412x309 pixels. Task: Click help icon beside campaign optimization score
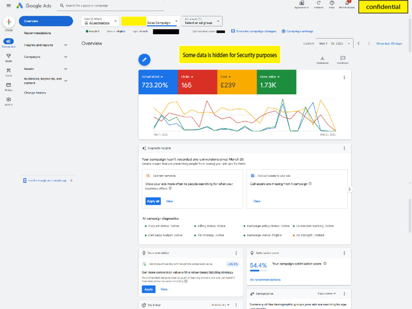pos(325,264)
